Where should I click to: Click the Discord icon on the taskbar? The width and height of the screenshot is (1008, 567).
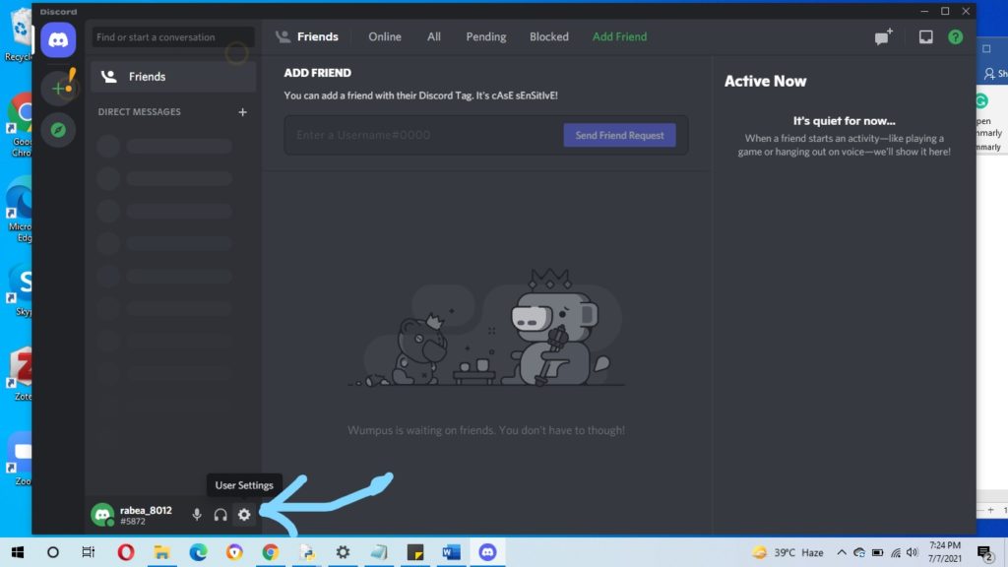coord(487,552)
